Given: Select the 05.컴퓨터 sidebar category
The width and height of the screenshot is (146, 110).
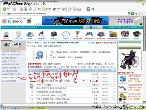Looking at the screenshot, I should click(x=12, y=64).
